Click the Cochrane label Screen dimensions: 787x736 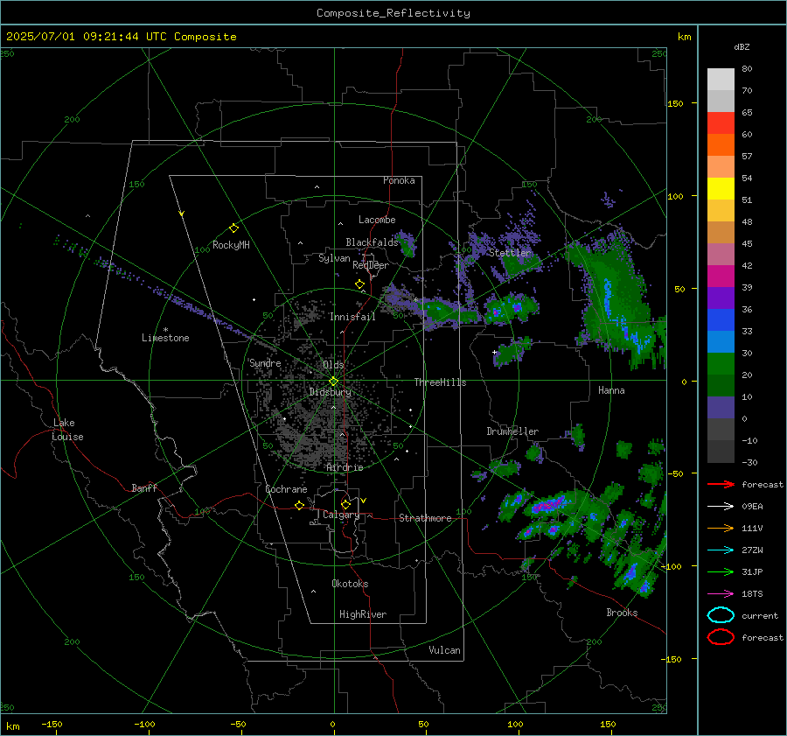coord(286,489)
